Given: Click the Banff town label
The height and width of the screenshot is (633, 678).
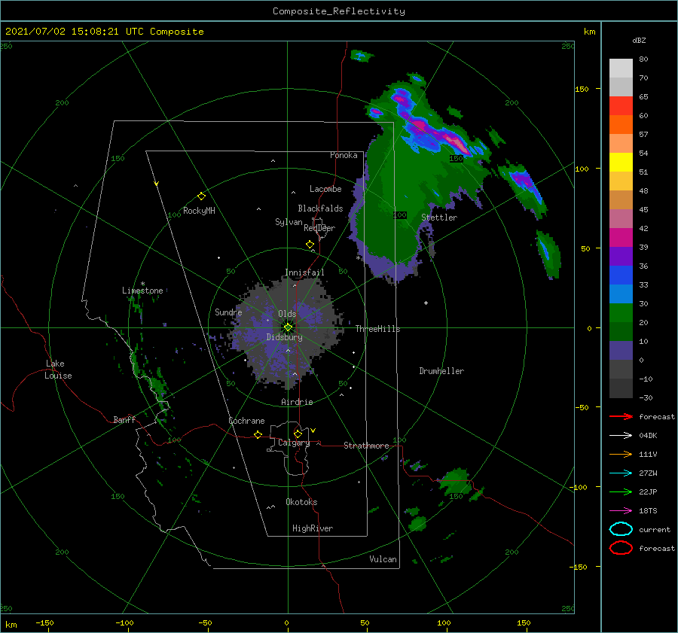Looking at the screenshot, I should [124, 419].
